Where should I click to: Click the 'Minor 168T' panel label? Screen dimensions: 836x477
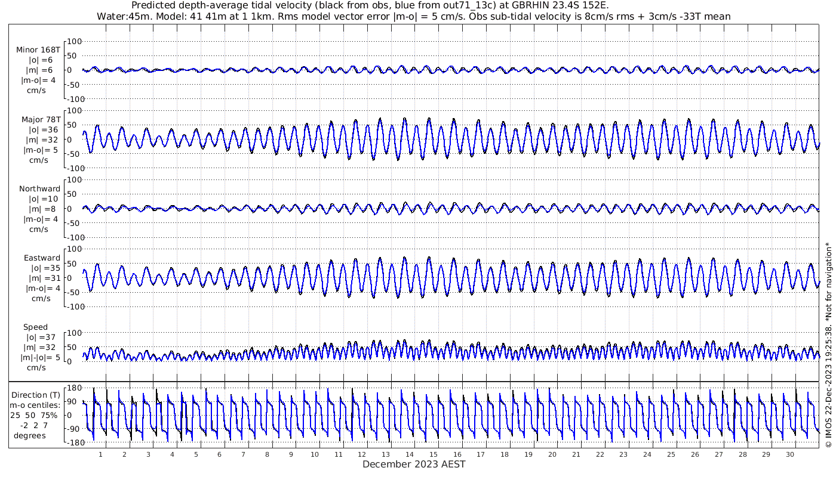38,50
